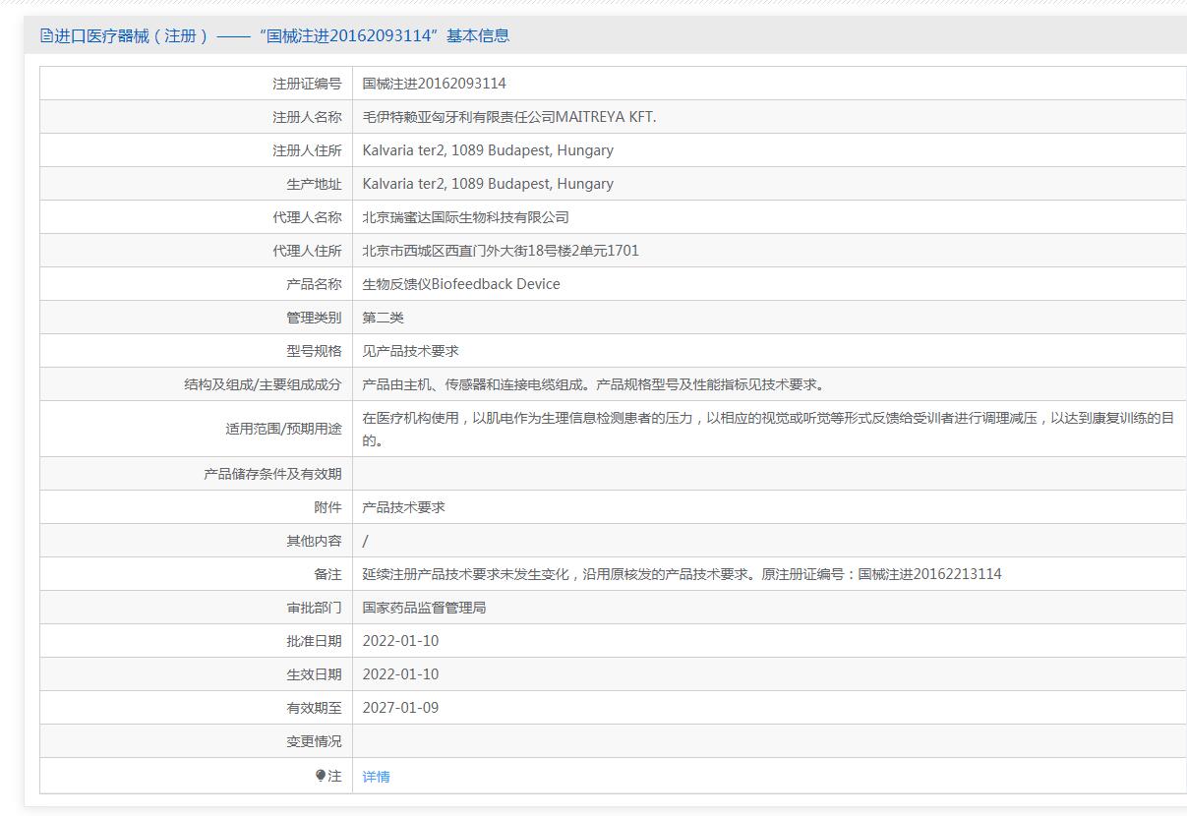Select the date in the 生效日期 row
The width and height of the screenshot is (1187, 816).
point(400,674)
